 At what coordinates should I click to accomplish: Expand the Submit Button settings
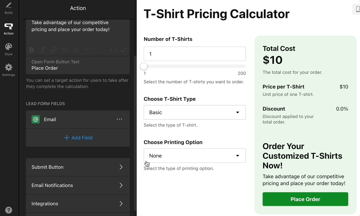pos(78,167)
